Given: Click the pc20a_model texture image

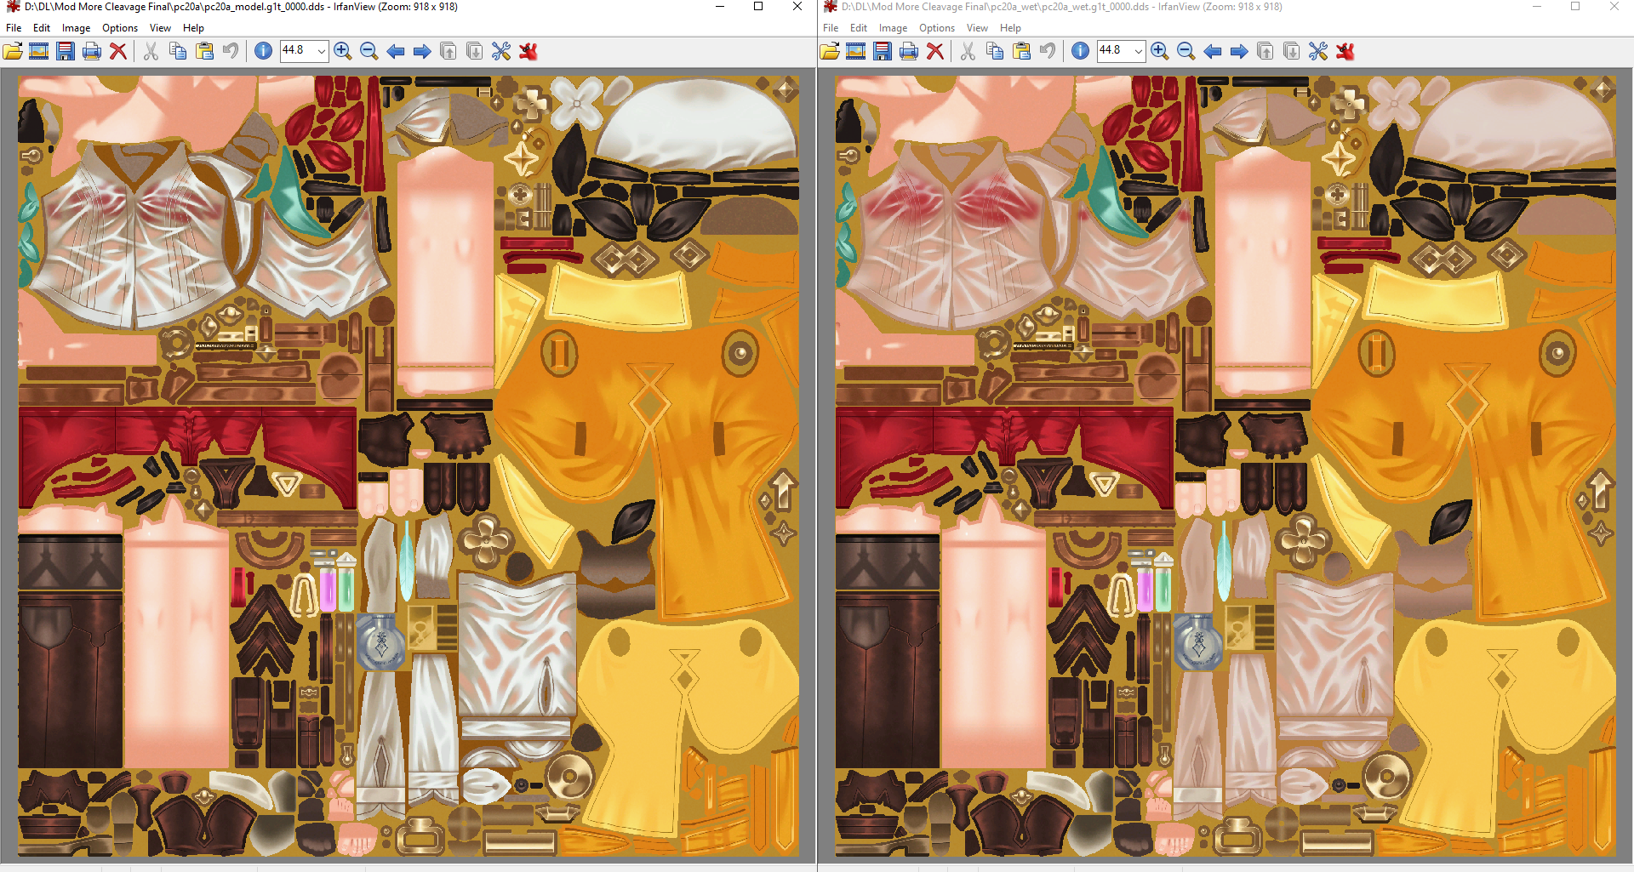Looking at the screenshot, I should coord(408,466).
